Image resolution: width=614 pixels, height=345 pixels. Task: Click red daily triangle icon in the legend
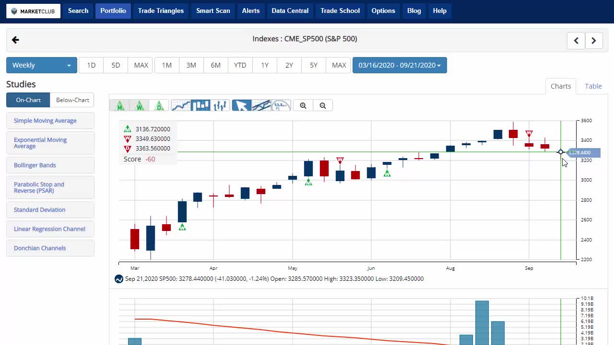click(x=128, y=149)
